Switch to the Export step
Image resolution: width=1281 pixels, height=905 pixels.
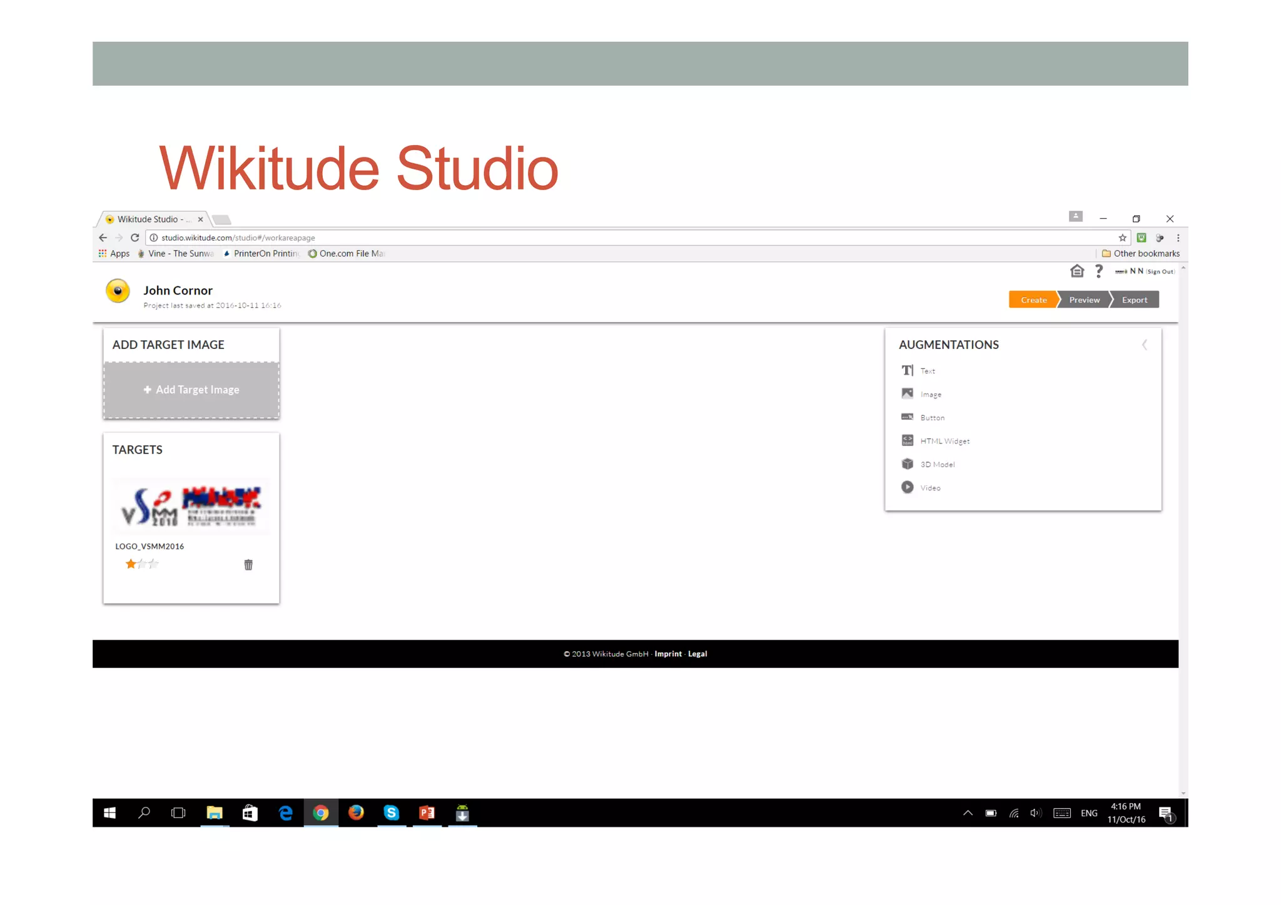coord(1134,300)
